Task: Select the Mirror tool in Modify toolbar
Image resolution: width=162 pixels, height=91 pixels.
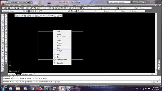Action: click(x=22, y=16)
